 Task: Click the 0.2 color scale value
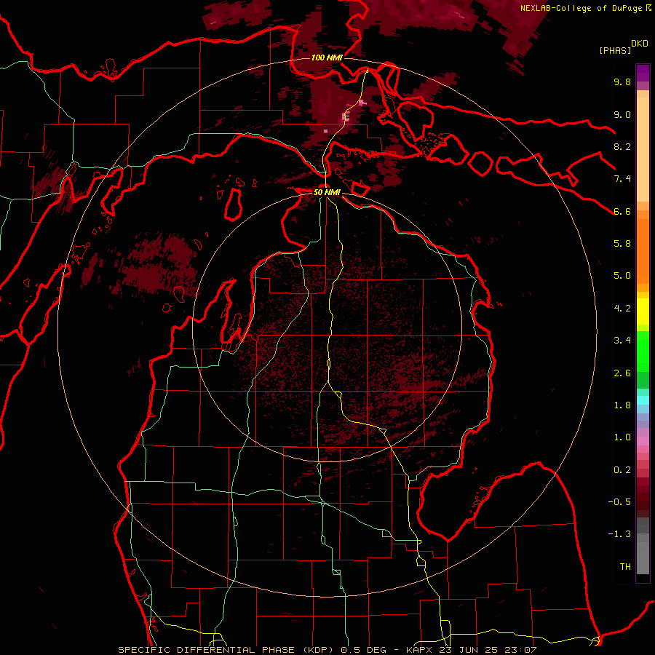tap(622, 470)
